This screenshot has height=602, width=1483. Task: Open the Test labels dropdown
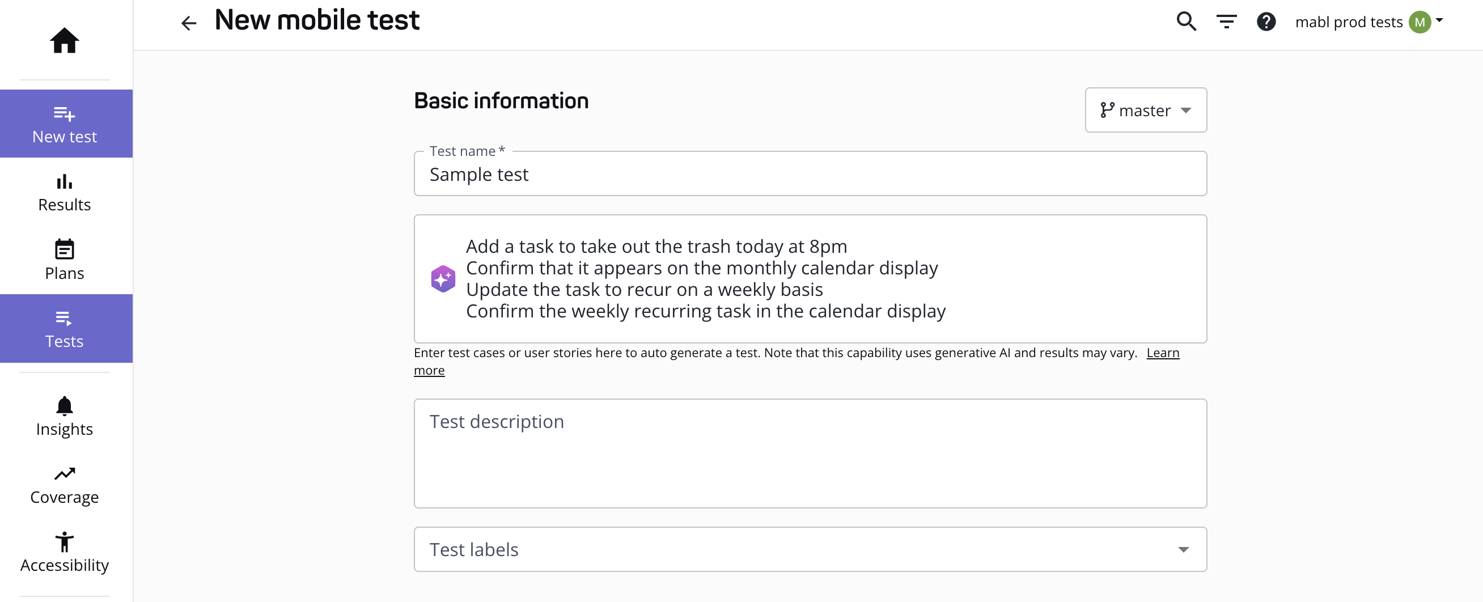[1183, 550]
